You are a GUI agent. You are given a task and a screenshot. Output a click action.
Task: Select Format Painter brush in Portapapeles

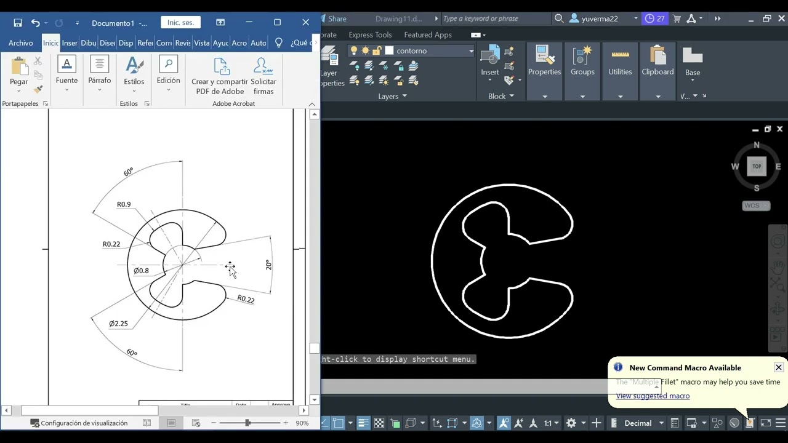click(x=38, y=89)
